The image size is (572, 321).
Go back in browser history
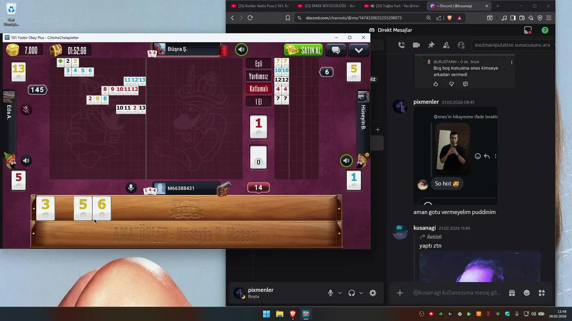point(232,18)
